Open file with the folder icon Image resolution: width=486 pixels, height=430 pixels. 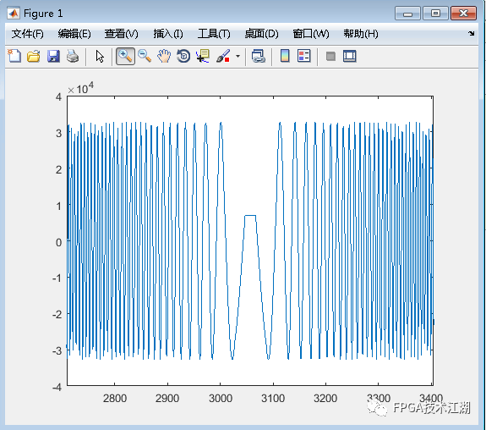tap(34, 56)
